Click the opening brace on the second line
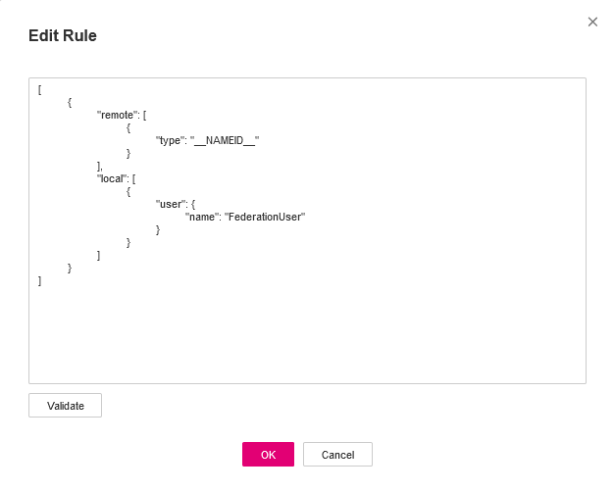The width and height of the screenshot is (614, 492). pyautogui.click(x=69, y=102)
